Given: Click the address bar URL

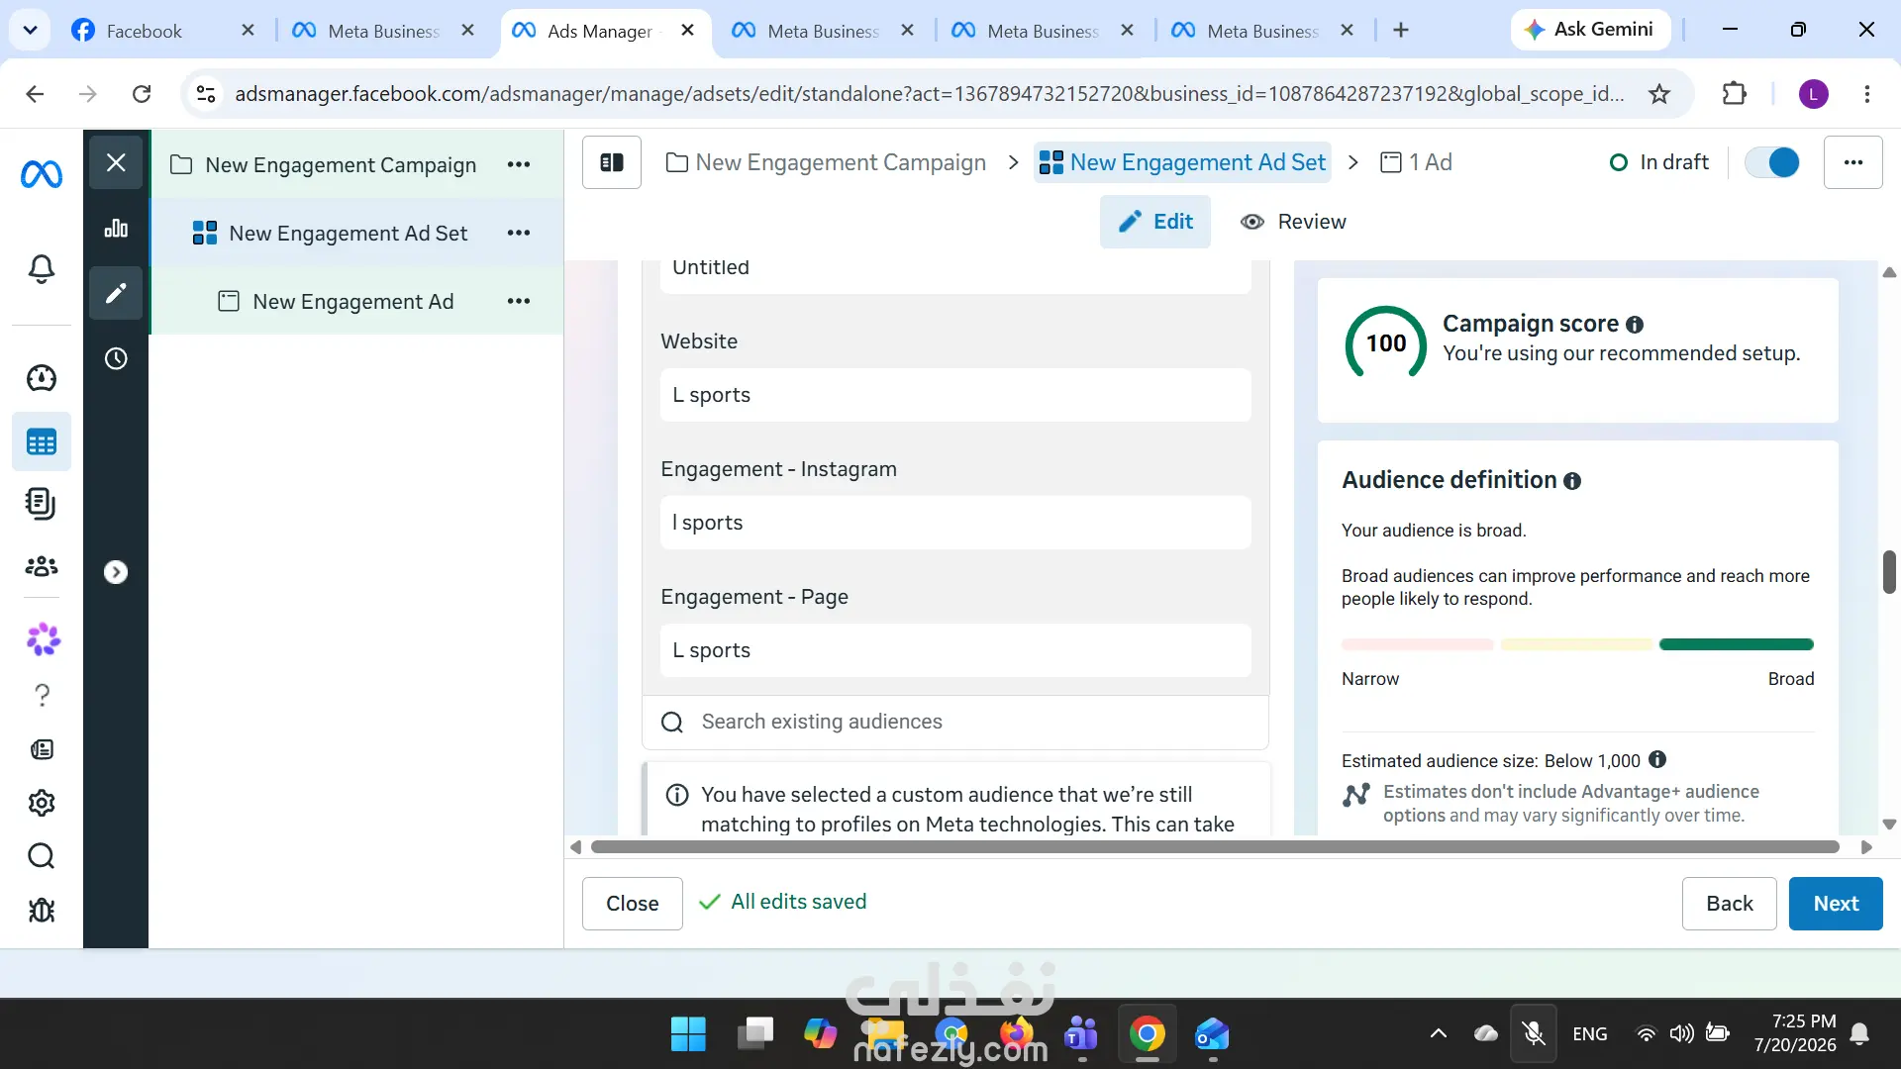Looking at the screenshot, I should click(929, 94).
